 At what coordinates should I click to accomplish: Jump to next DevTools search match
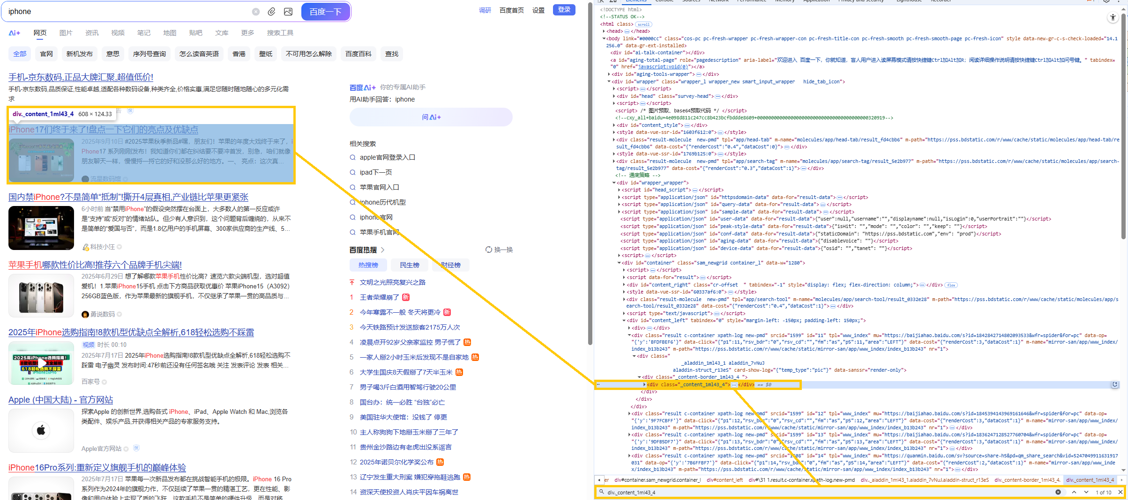[1086, 492]
